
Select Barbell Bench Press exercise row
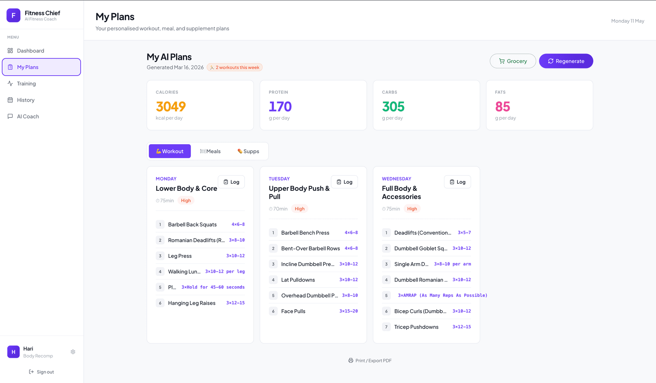(313, 233)
